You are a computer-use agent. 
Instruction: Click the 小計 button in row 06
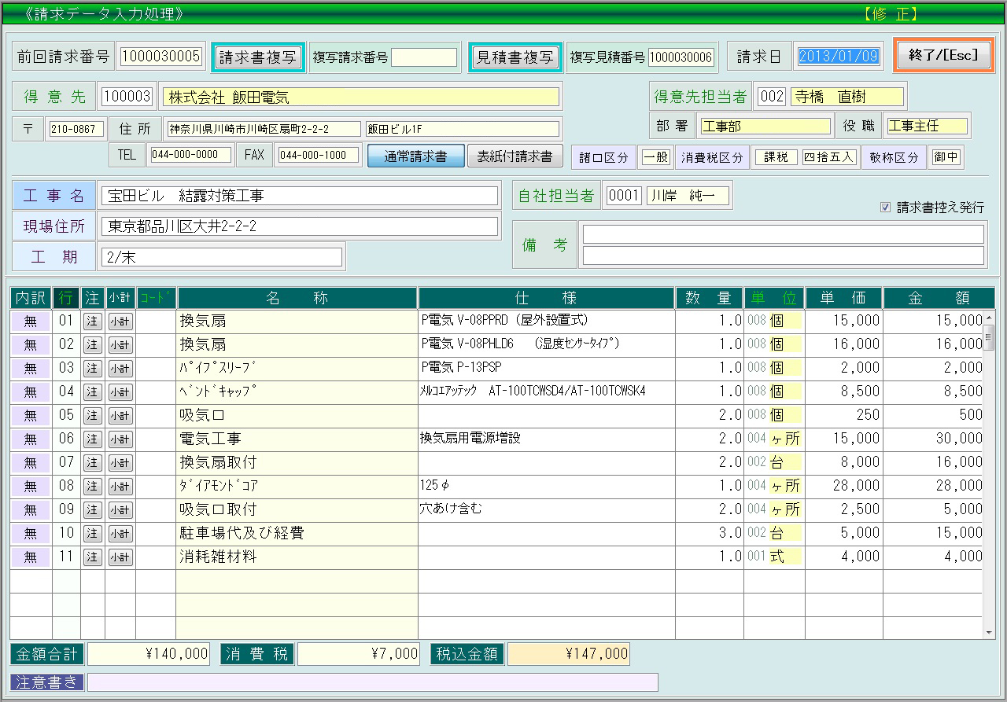click(120, 439)
